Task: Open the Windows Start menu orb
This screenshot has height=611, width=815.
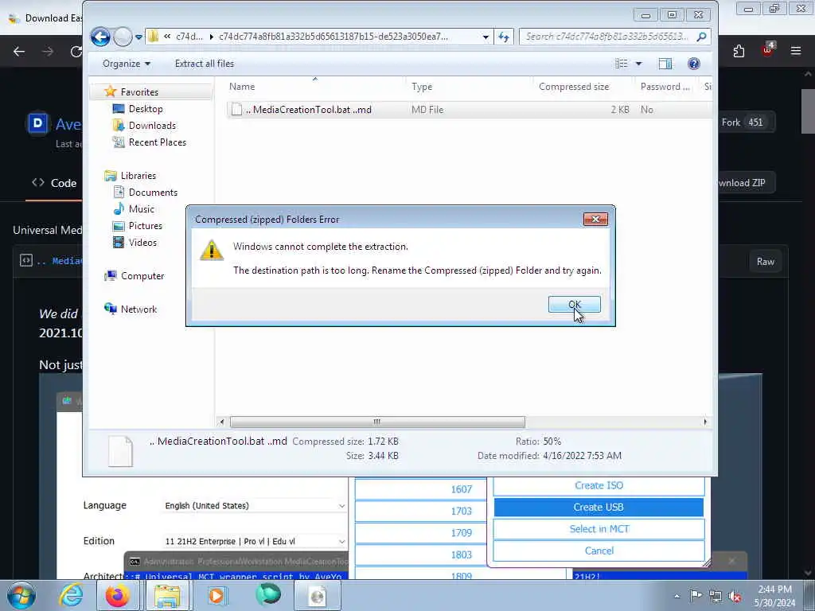Action: click(21, 595)
